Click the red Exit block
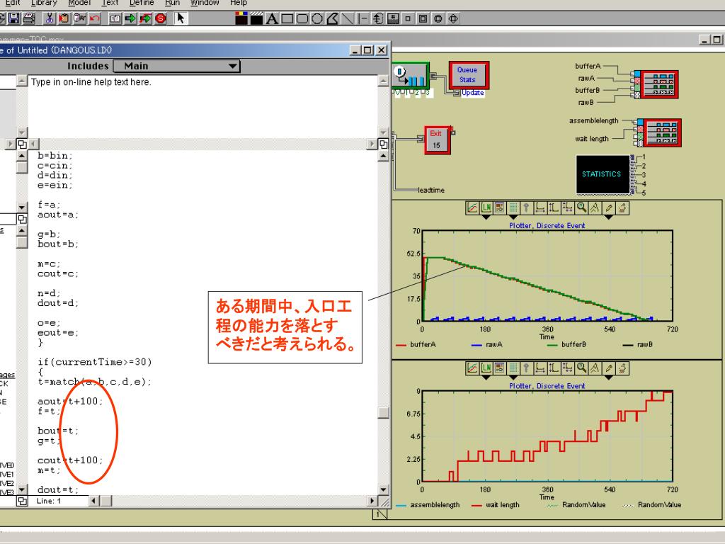 436,140
